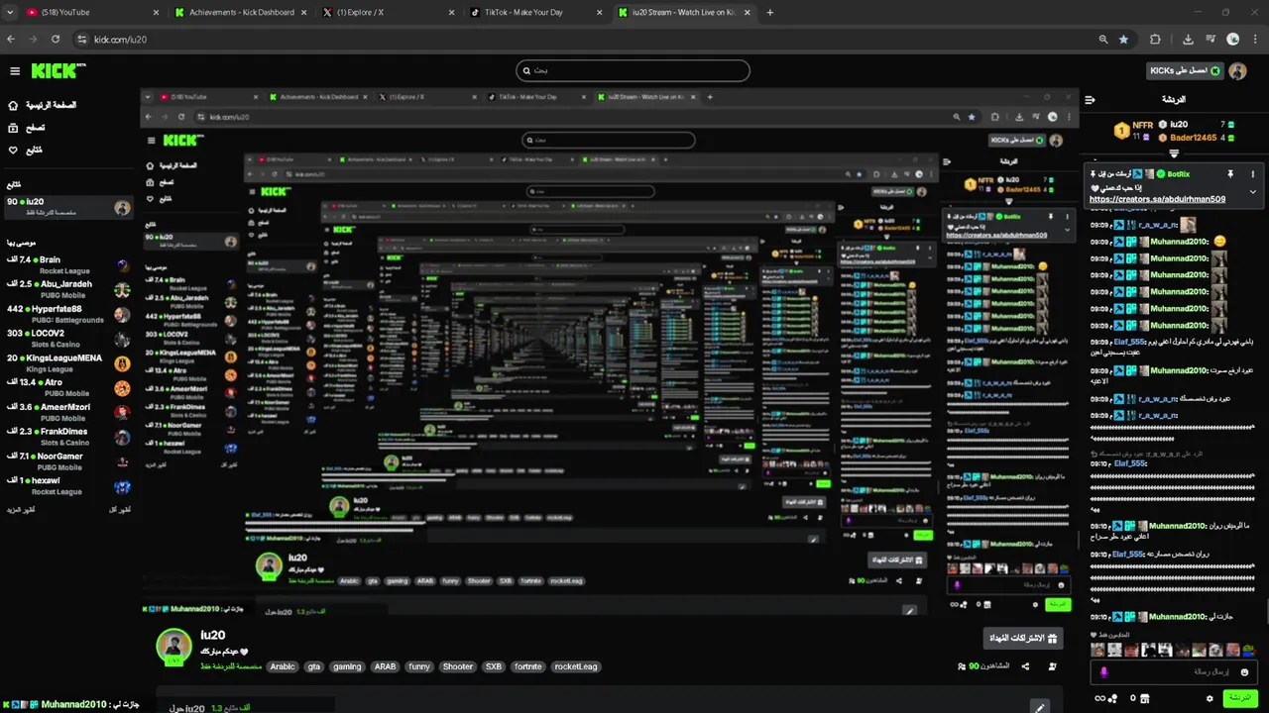Click the Kick search field
The width and height of the screenshot is (1269, 713).
[633, 70]
